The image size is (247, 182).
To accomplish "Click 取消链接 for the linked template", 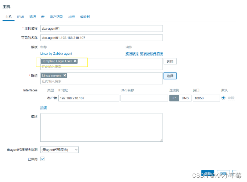I will coord(132,54).
